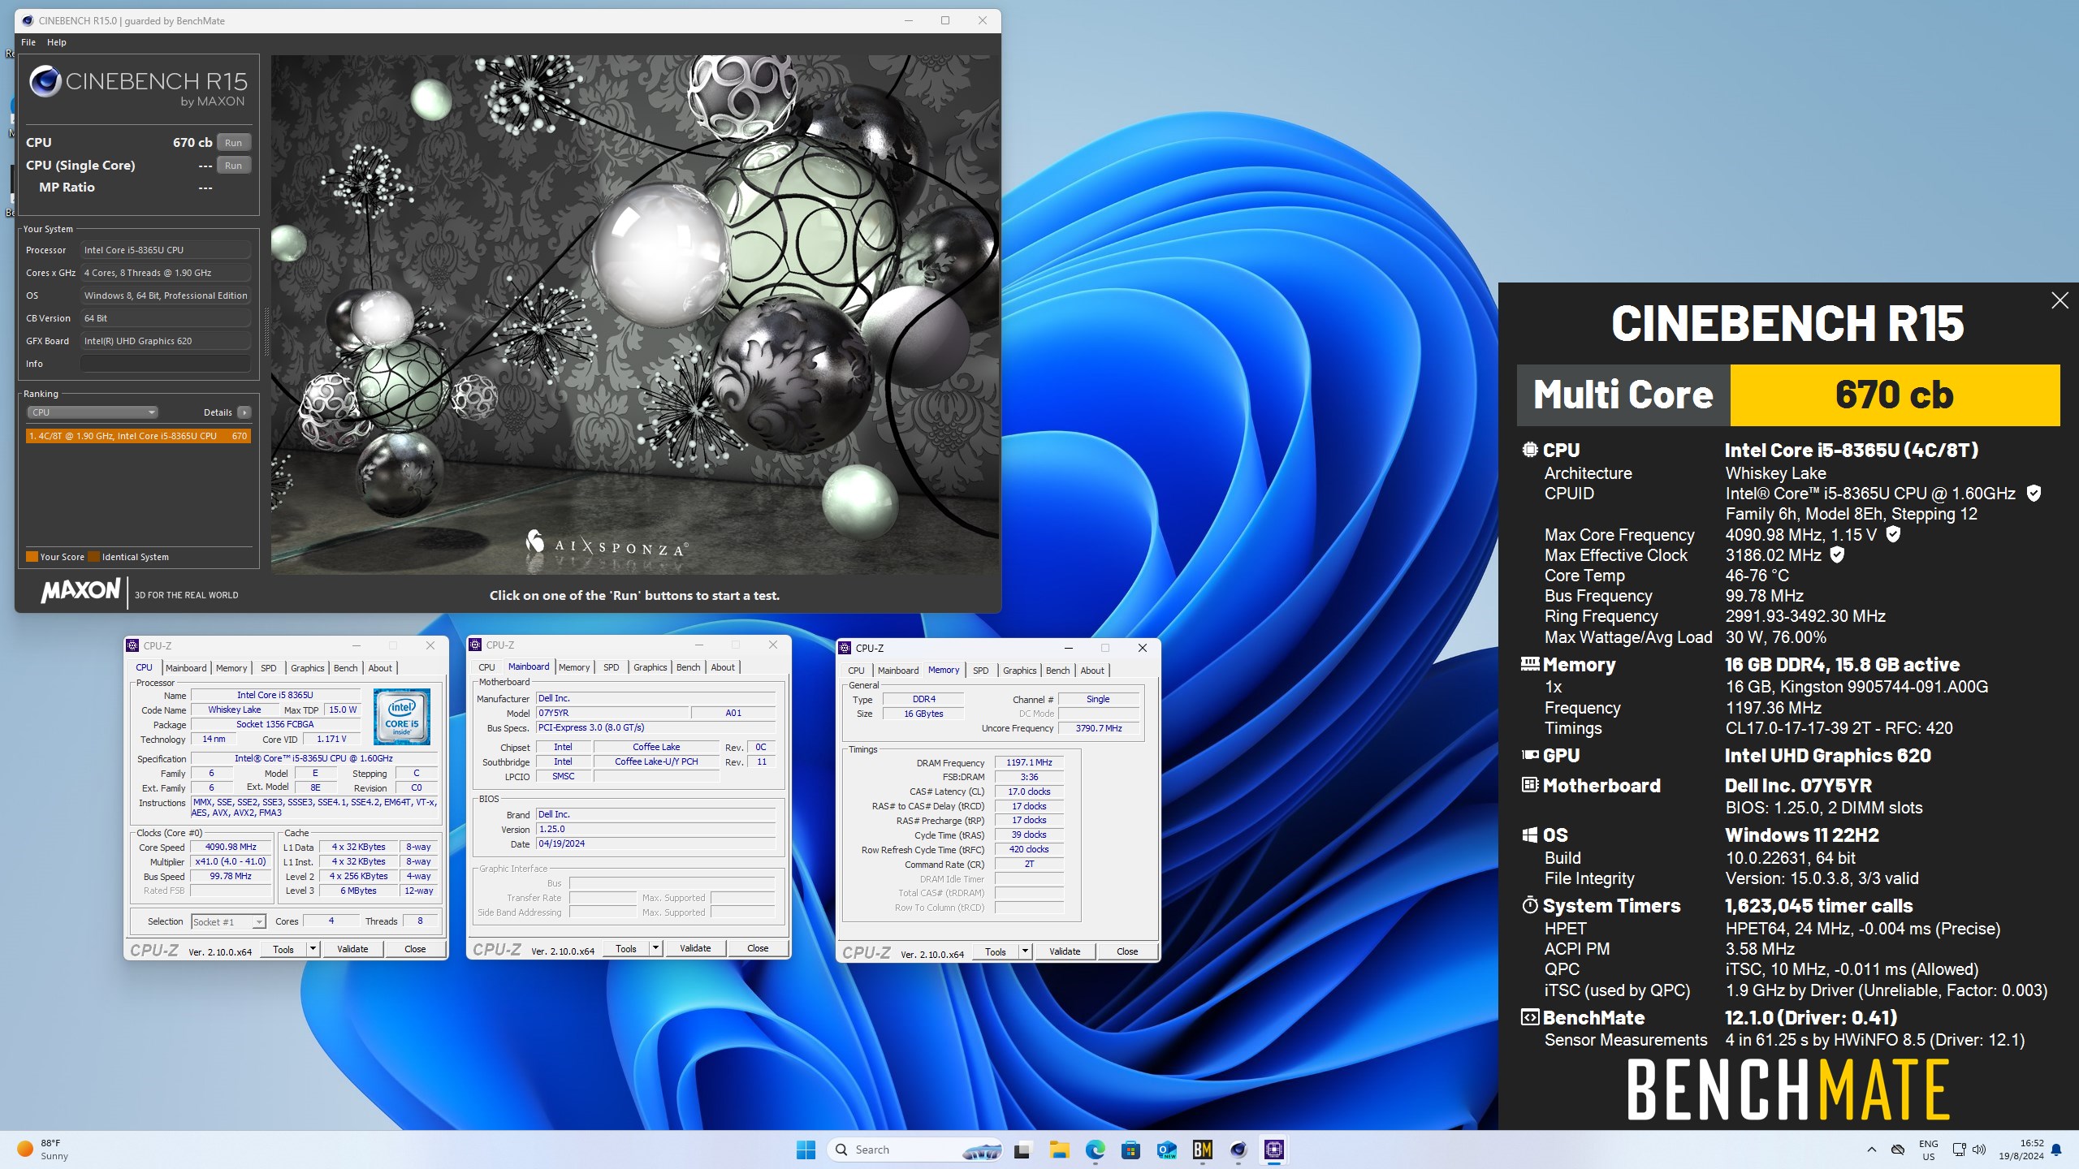Open Windows Start menu
The image size is (2079, 1169).
(x=806, y=1150)
